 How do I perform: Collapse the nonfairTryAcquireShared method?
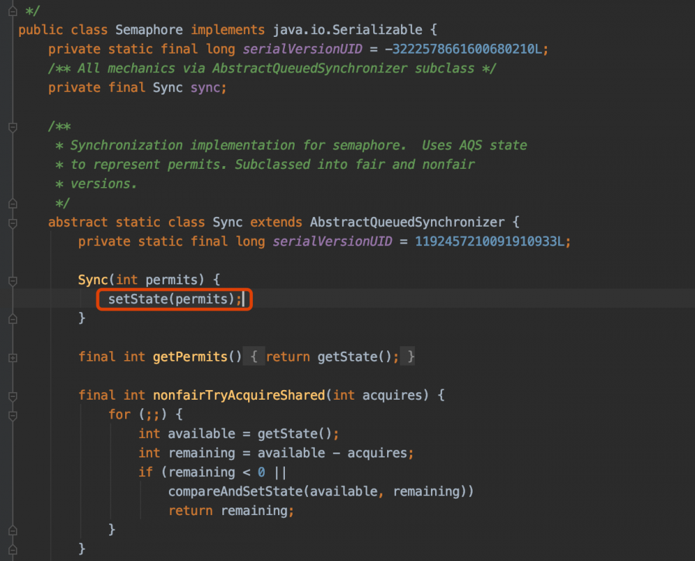[x=13, y=396]
